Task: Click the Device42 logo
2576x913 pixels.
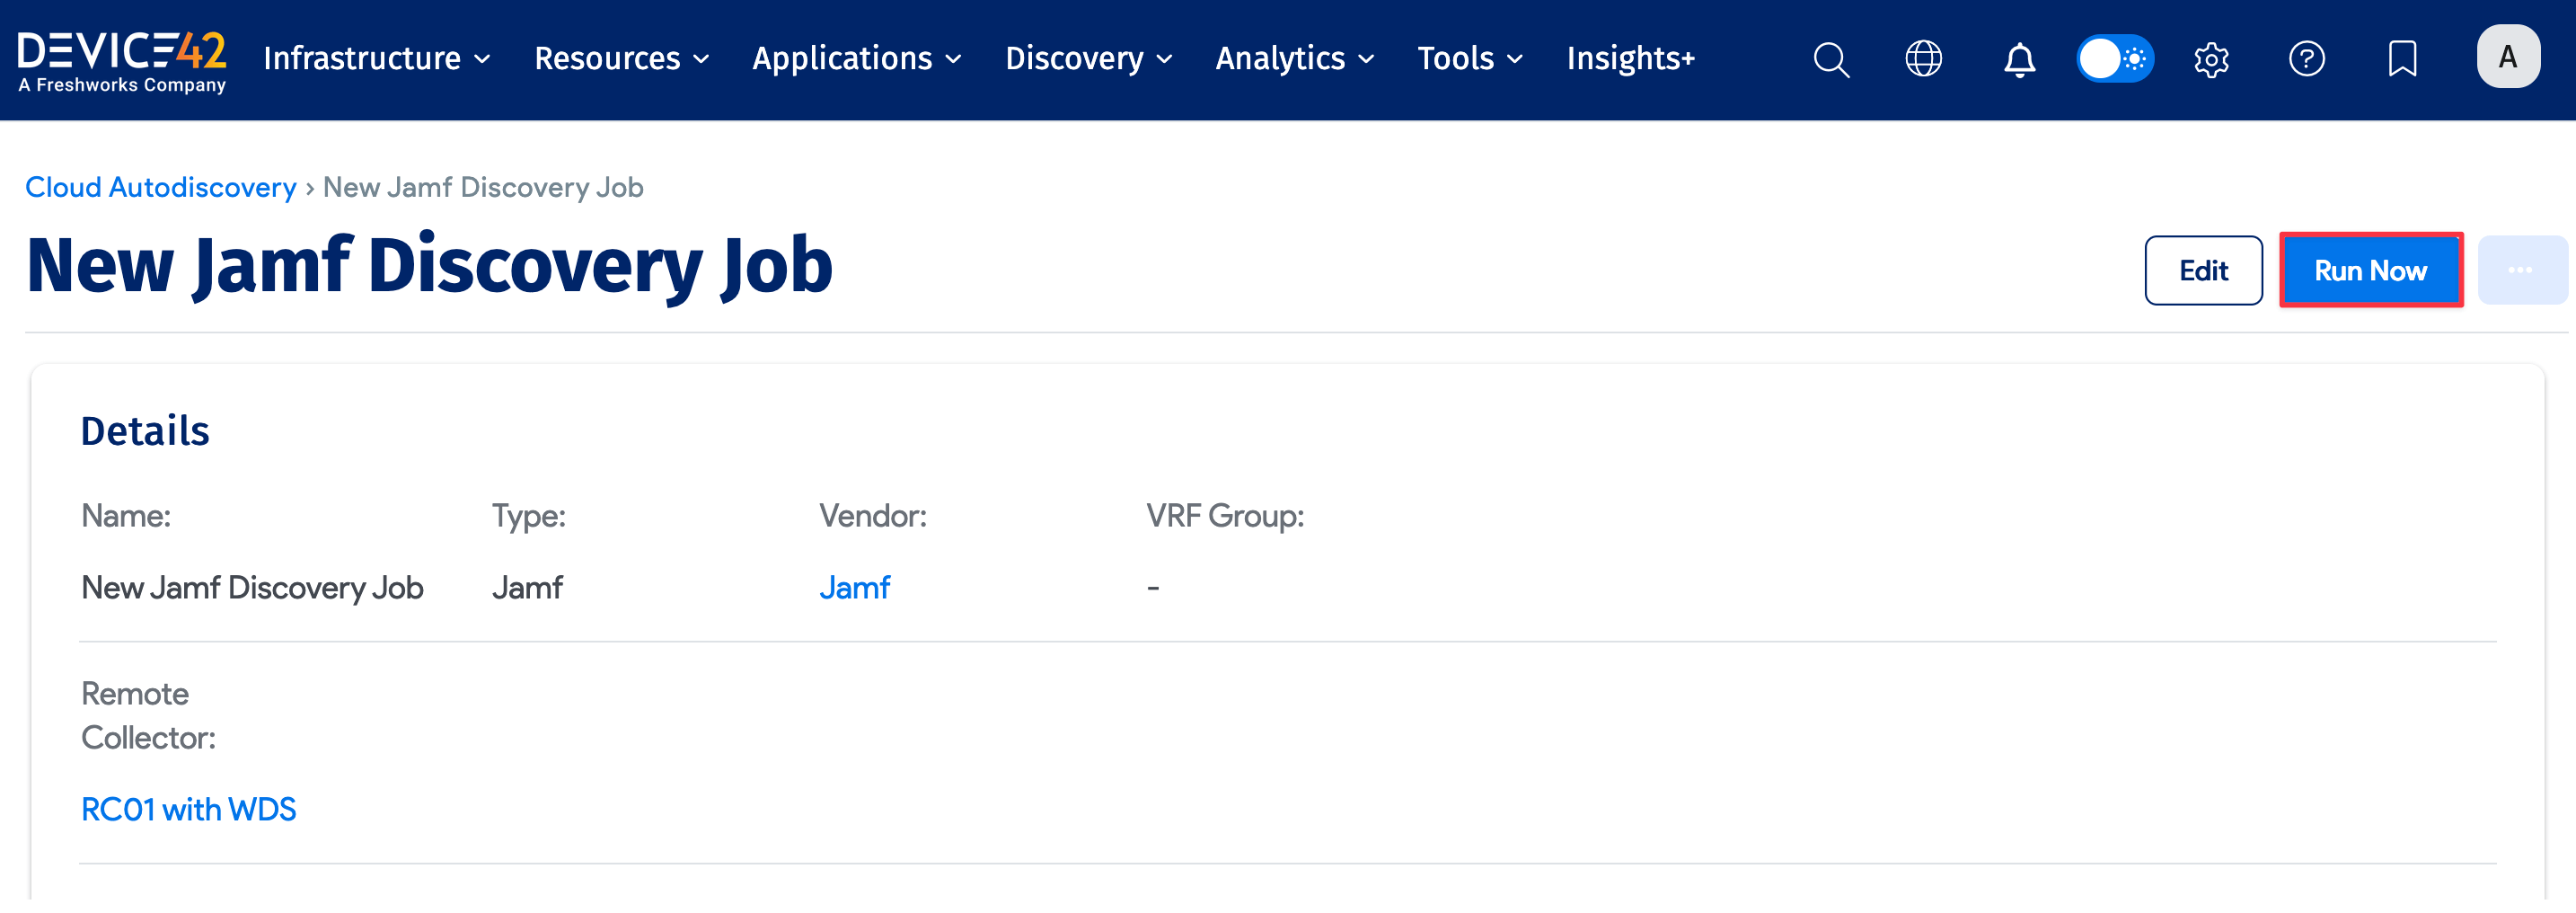Action: pos(122,60)
